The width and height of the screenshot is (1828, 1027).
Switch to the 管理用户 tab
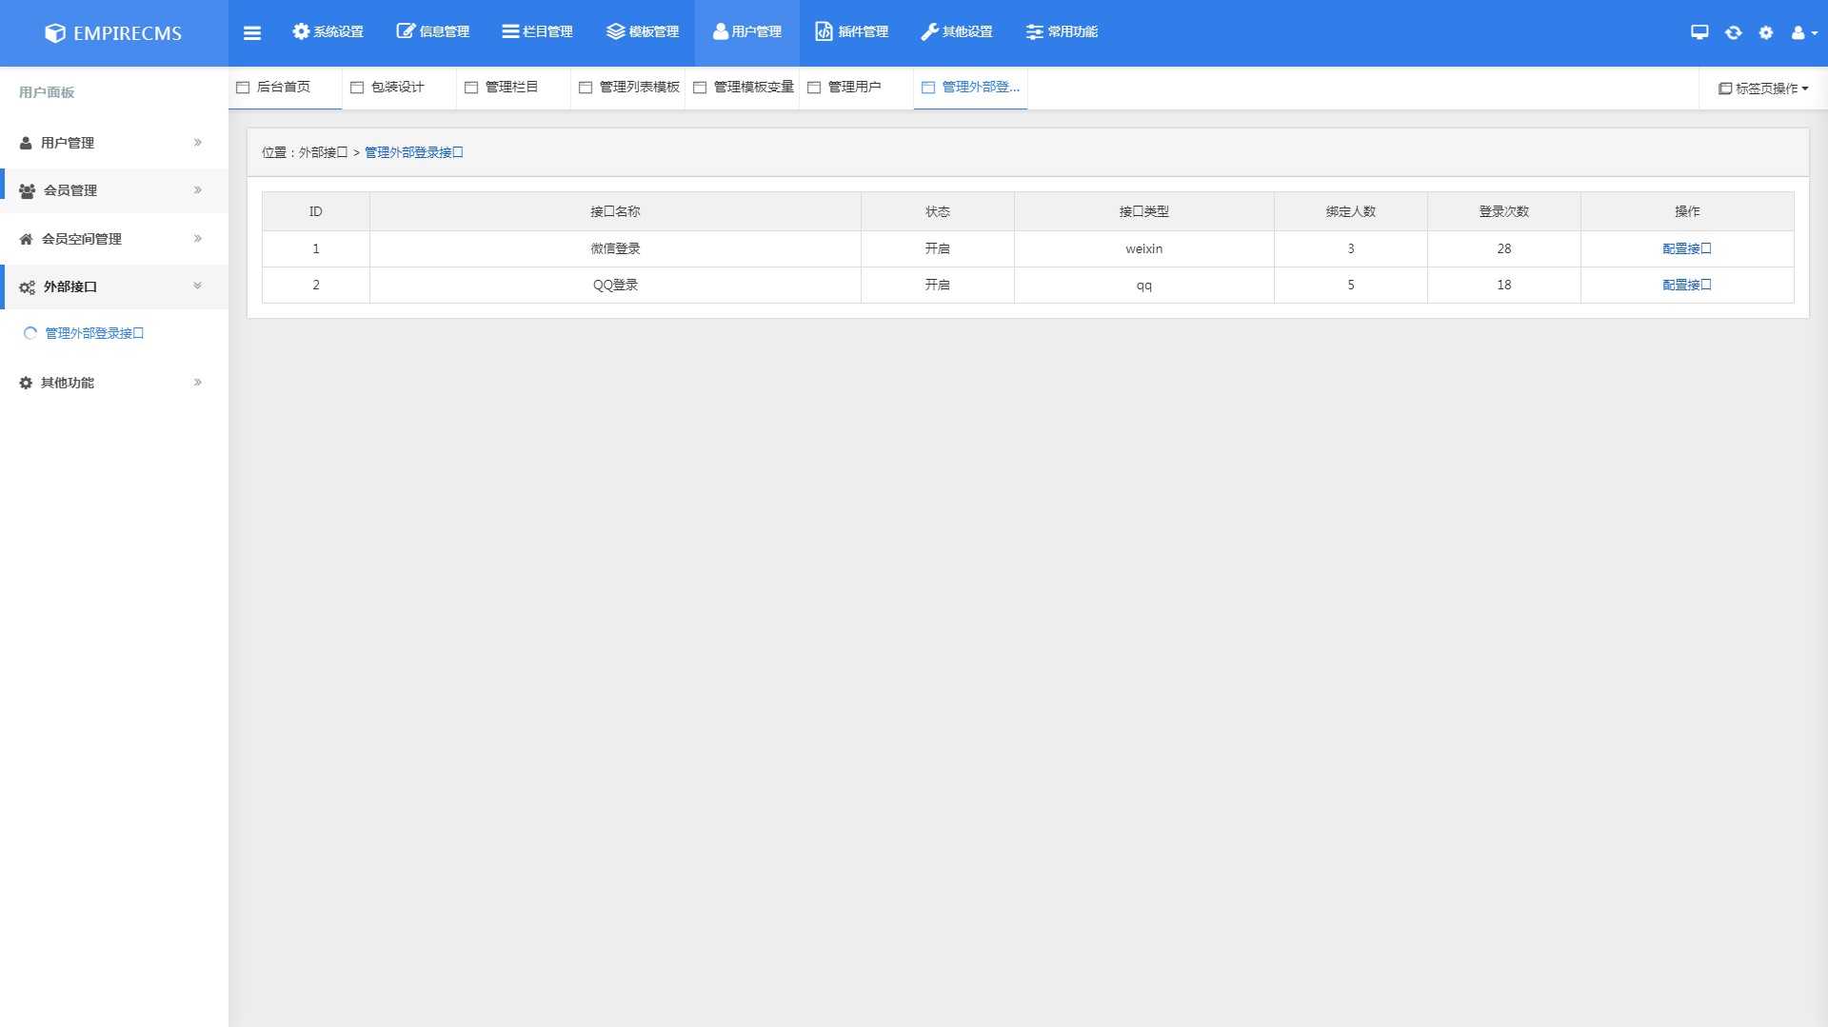[x=854, y=88]
